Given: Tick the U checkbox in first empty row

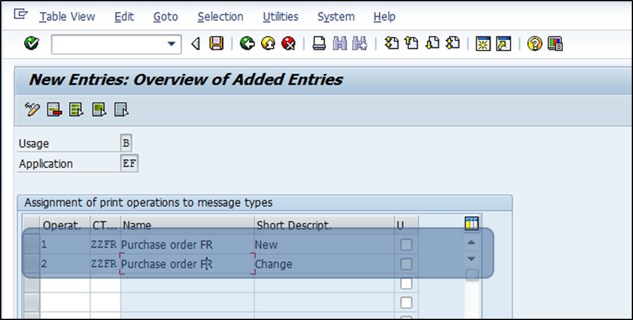Looking at the screenshot, I should [x=406, y=283].
